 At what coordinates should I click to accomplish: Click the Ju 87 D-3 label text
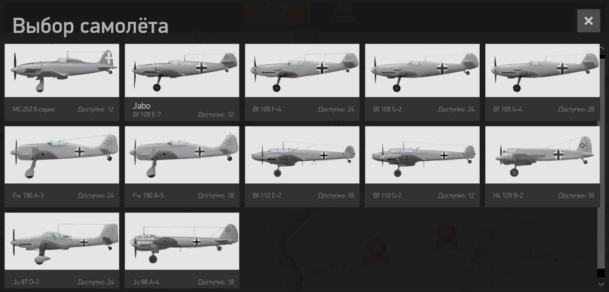[26, 282]
